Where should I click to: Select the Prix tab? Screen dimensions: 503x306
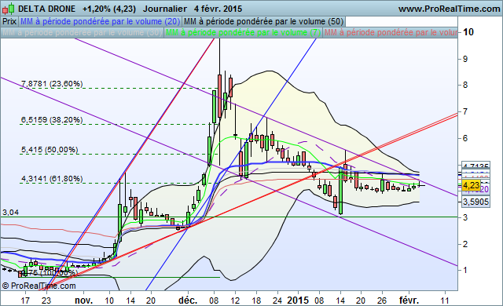9,21
